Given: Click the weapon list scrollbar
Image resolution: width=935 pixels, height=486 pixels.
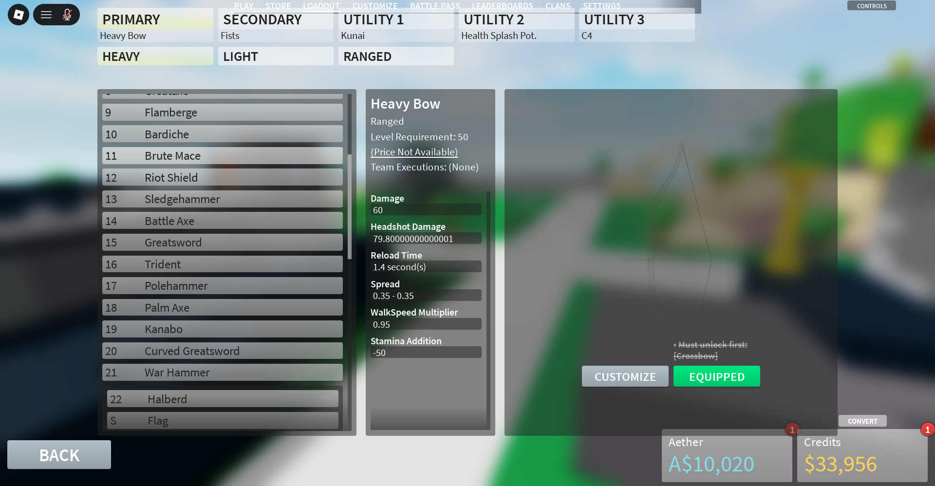Looking at the screenshot, I should [350, 207].
